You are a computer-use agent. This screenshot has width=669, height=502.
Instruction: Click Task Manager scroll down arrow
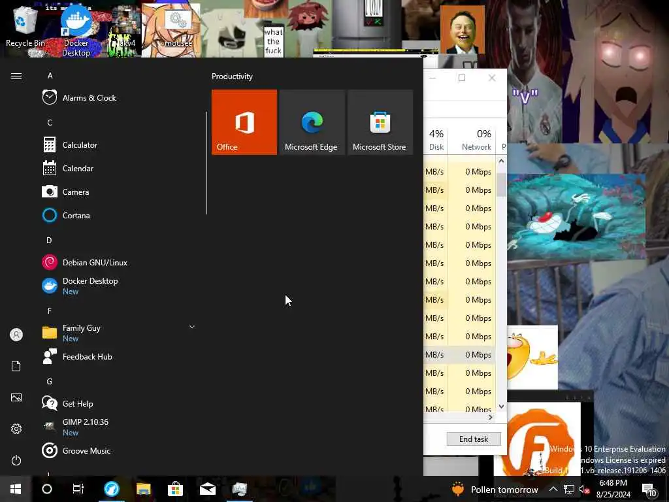(x=501, y=407)
